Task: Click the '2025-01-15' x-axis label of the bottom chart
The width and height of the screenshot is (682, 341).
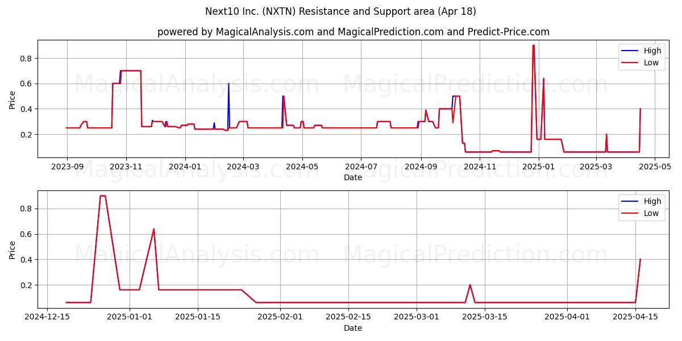Action: pyautogui.click(x=198, y=318)
